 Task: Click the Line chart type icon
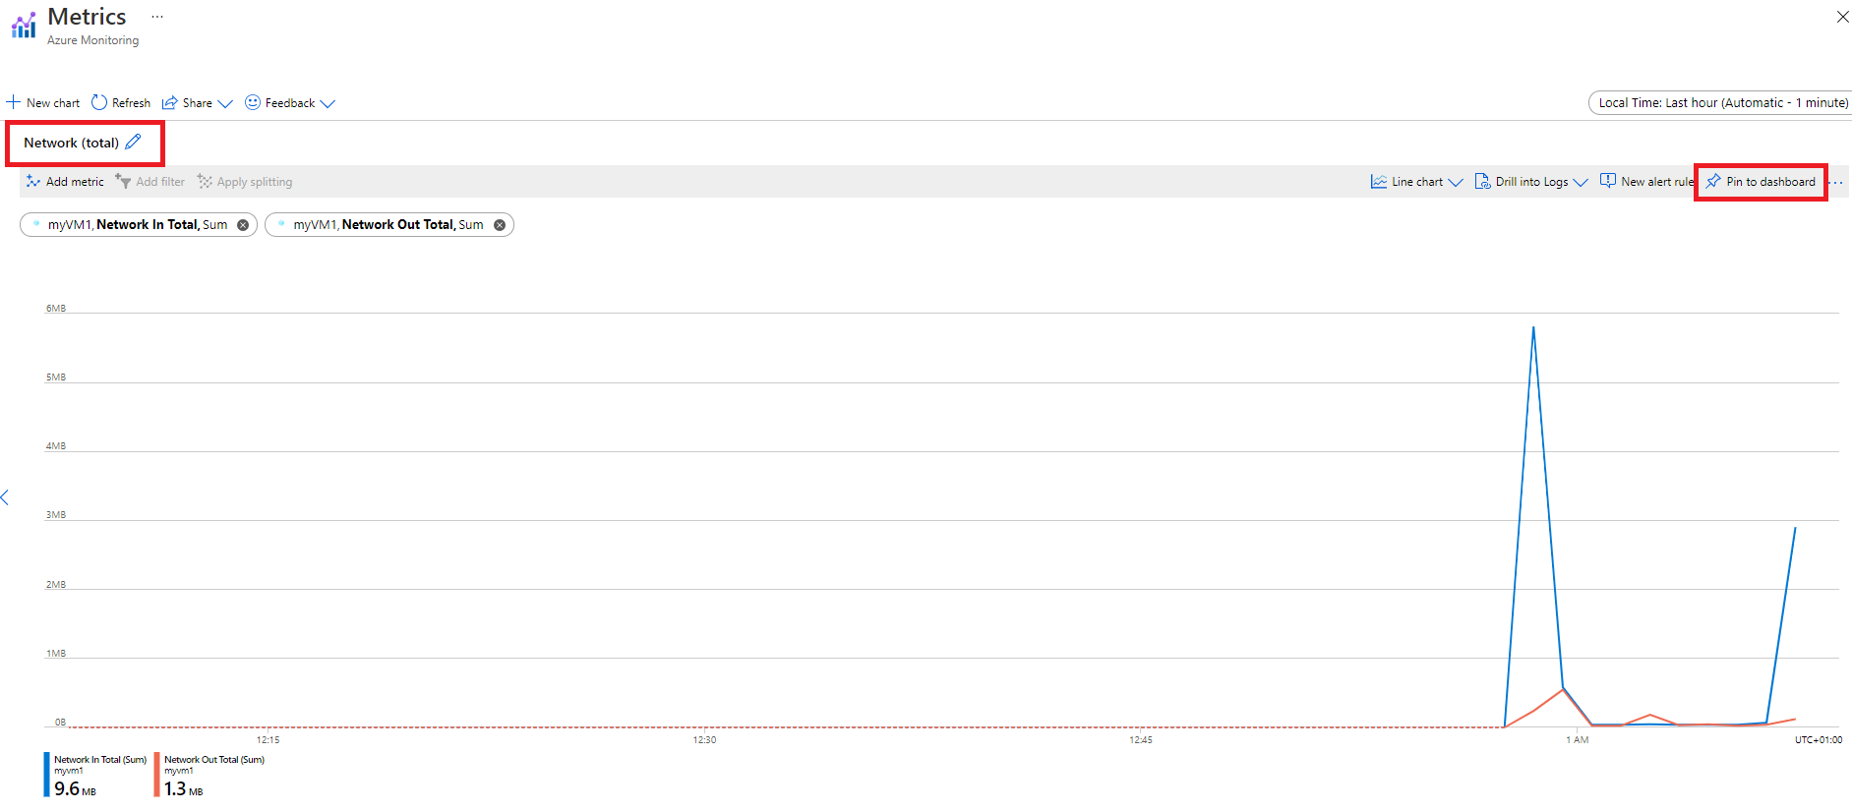click(1379, 181)
